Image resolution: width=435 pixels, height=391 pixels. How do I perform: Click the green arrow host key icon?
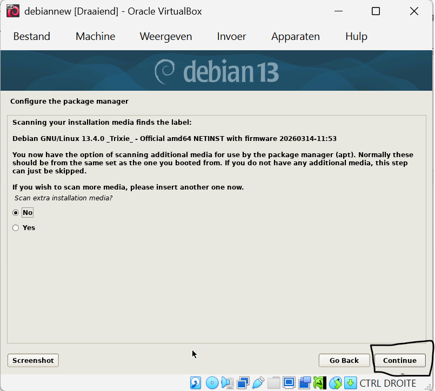point(350,383)
